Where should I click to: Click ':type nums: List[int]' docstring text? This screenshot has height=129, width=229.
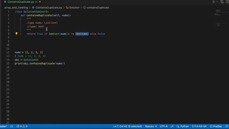pyautogui.click(x=42, y=23)
